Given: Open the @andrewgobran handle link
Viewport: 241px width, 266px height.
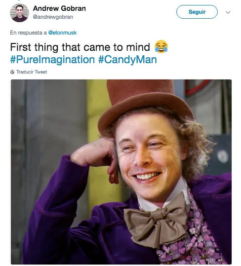Looking at the screenshot, I should point(53,17).
